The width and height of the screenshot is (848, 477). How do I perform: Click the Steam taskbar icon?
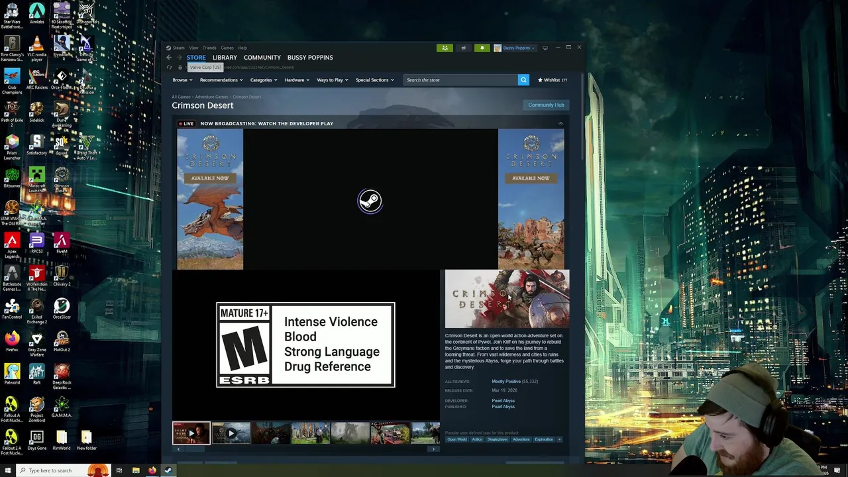tap(168, 470)
